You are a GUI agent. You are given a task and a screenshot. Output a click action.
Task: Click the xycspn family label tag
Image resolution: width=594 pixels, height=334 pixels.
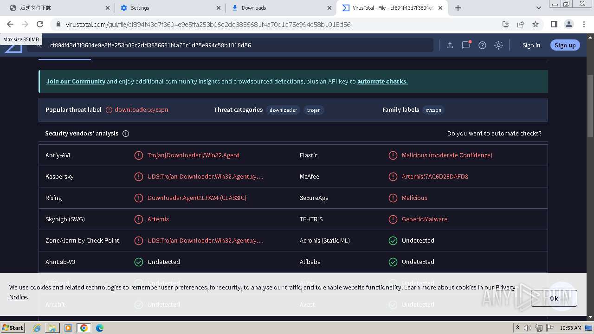coord(433,110)
